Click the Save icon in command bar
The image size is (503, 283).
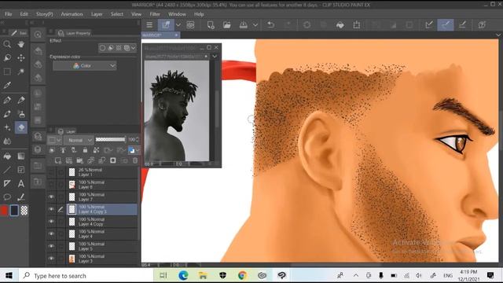pos(244,24)
